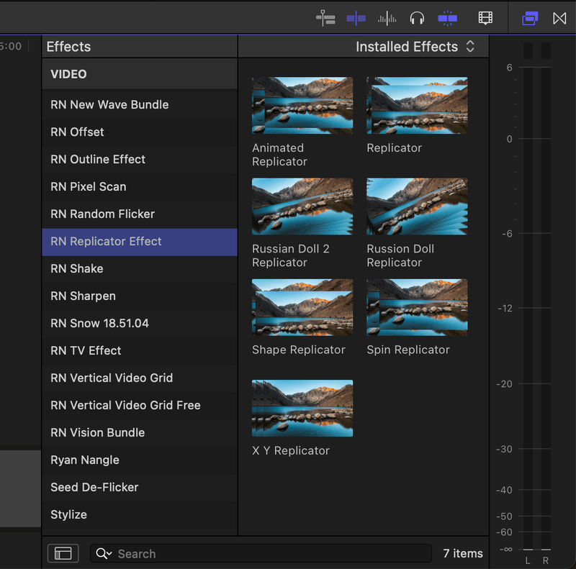Open the filmstrip clip appearance menu
This screenshot has width=576, height=569.
[485, 18]
